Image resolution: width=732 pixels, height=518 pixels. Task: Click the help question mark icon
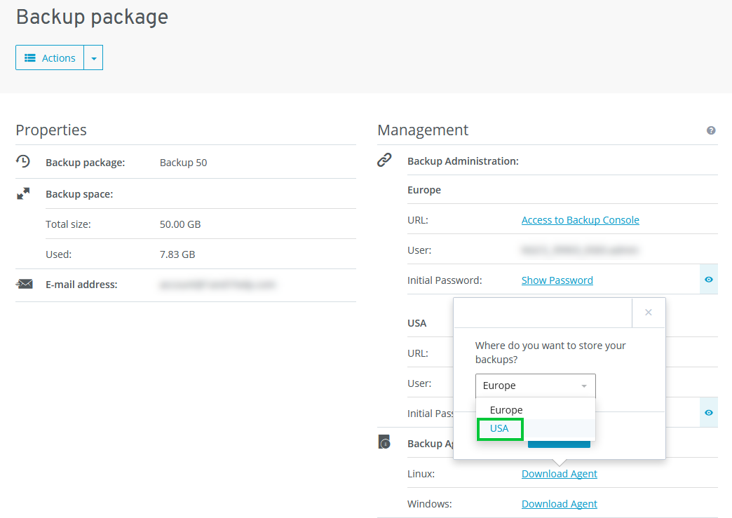click(x=711, y=130)
